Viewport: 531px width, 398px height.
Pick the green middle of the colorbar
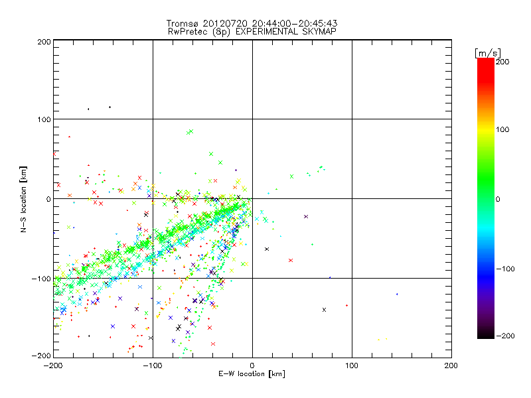485,198
